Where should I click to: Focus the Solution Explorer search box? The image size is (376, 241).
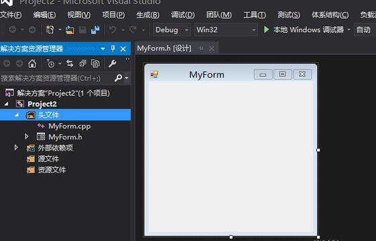[56, 78]
